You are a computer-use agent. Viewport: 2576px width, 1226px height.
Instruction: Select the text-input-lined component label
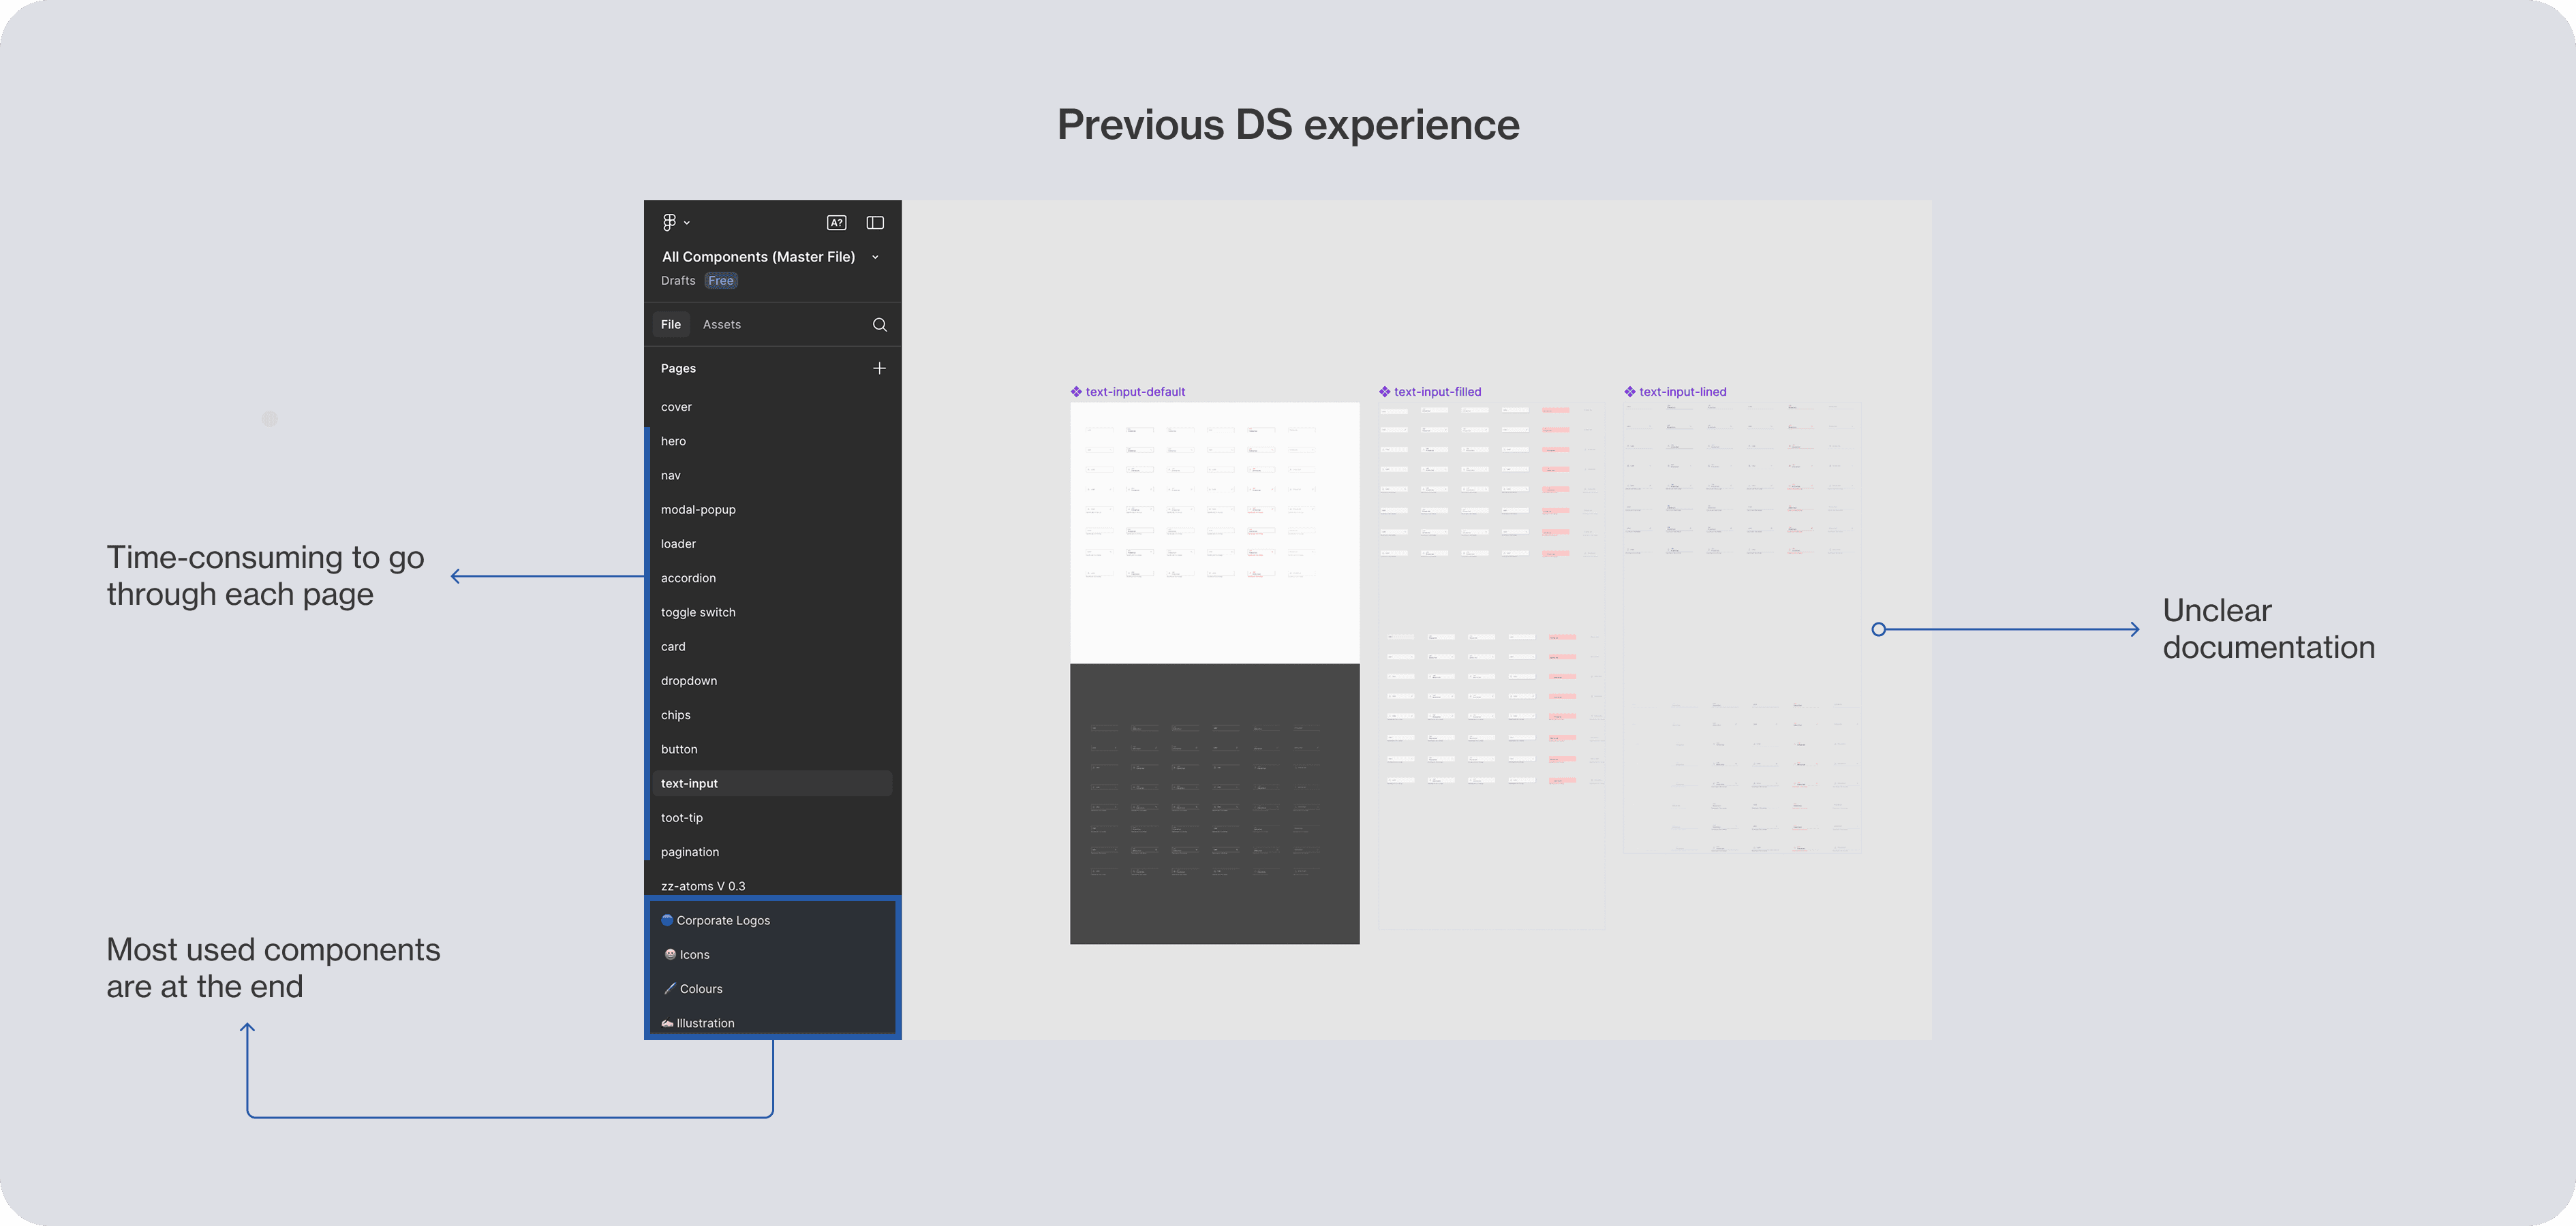tap(1683, 392)
